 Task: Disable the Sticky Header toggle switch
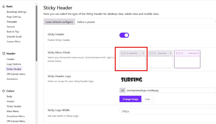click(x=124, y=35)
